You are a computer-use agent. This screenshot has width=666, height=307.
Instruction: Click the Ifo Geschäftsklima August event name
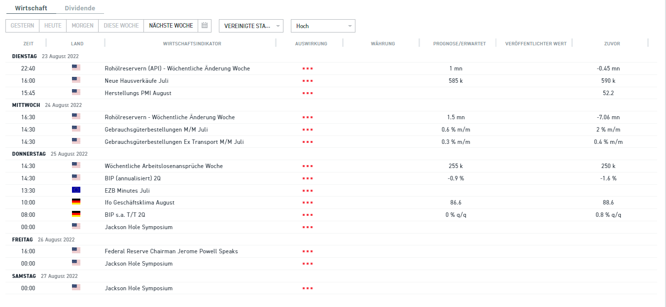coord(140,203)
